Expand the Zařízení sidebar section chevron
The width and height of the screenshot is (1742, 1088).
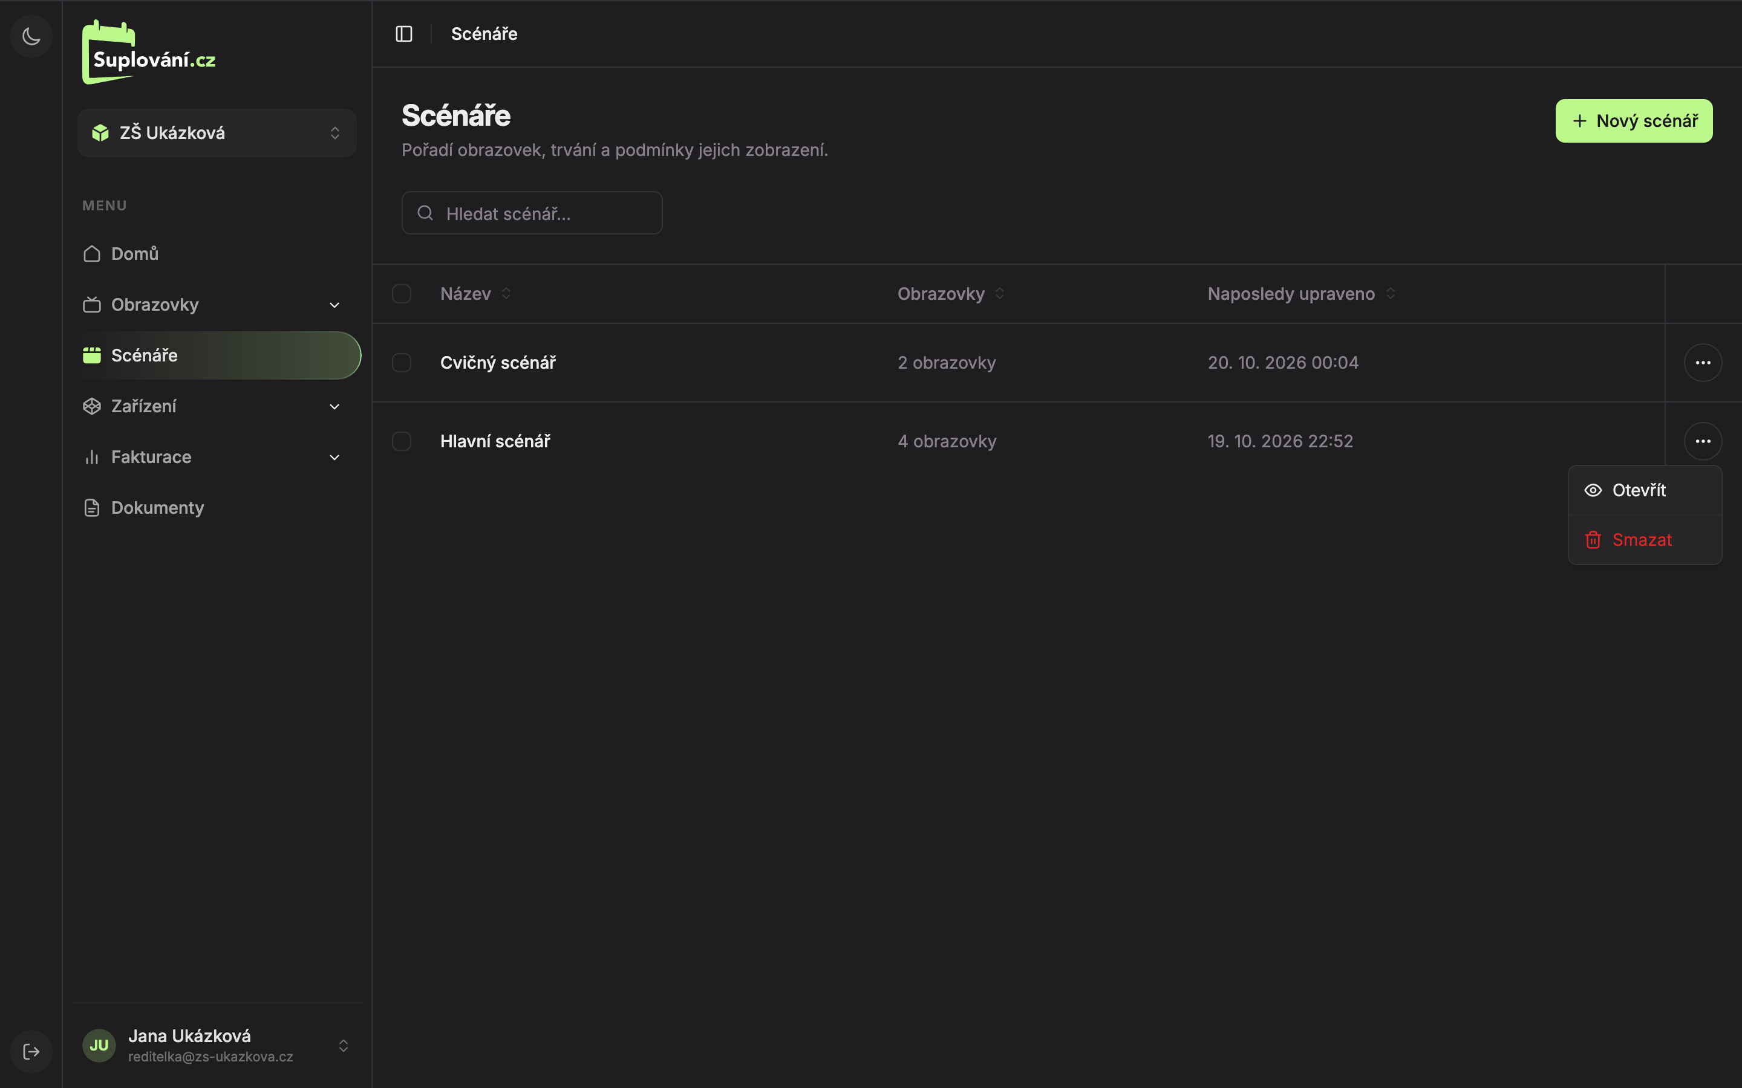[x=334, y=407]
